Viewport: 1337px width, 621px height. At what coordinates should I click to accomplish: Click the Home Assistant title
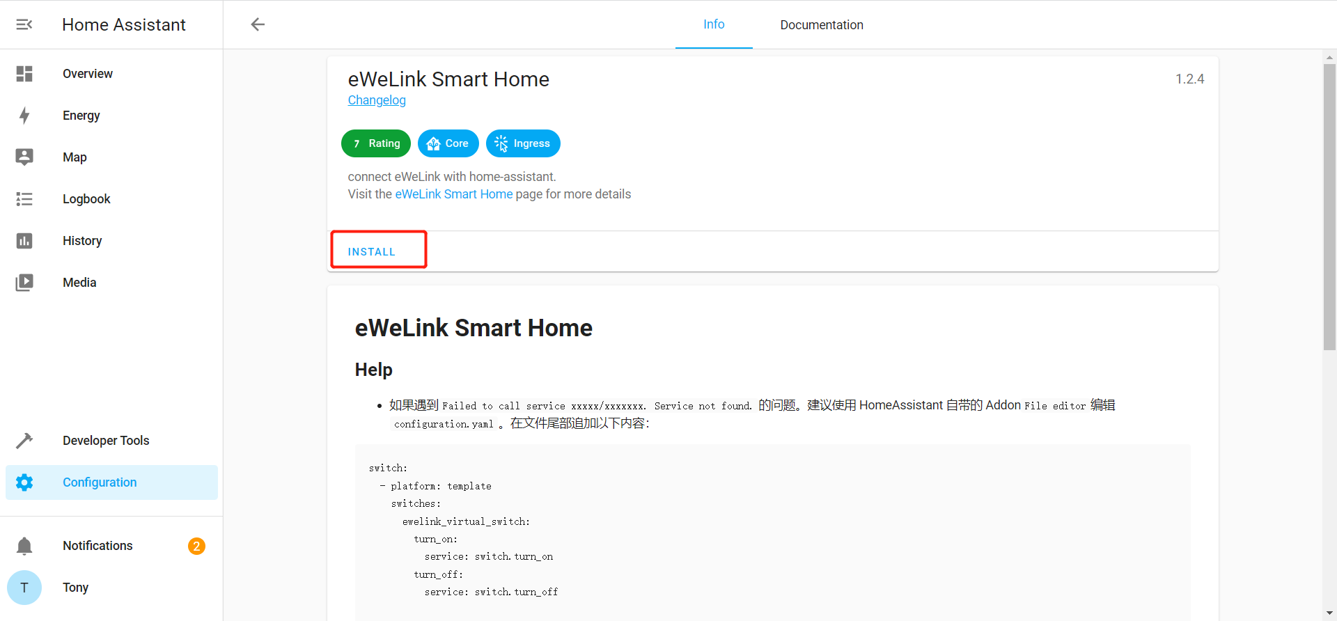point(124,24)
